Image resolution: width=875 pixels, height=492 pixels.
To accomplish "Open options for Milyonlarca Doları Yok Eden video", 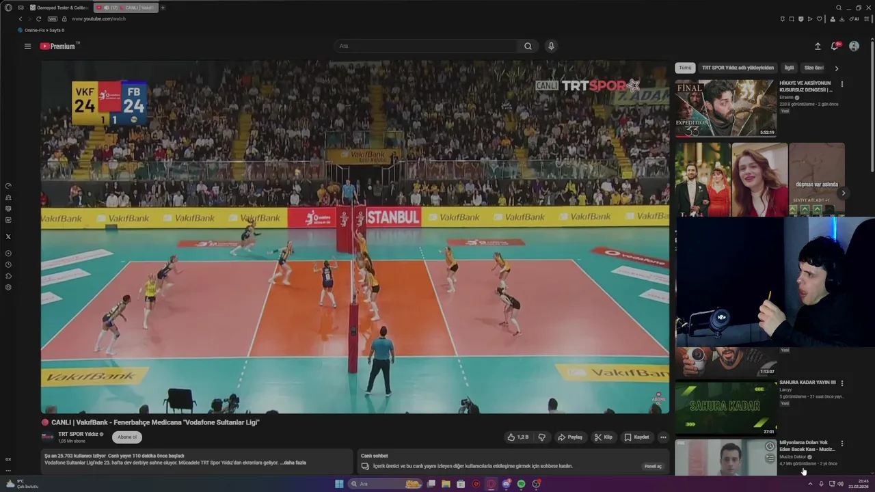I will click(x=842, y=443).
